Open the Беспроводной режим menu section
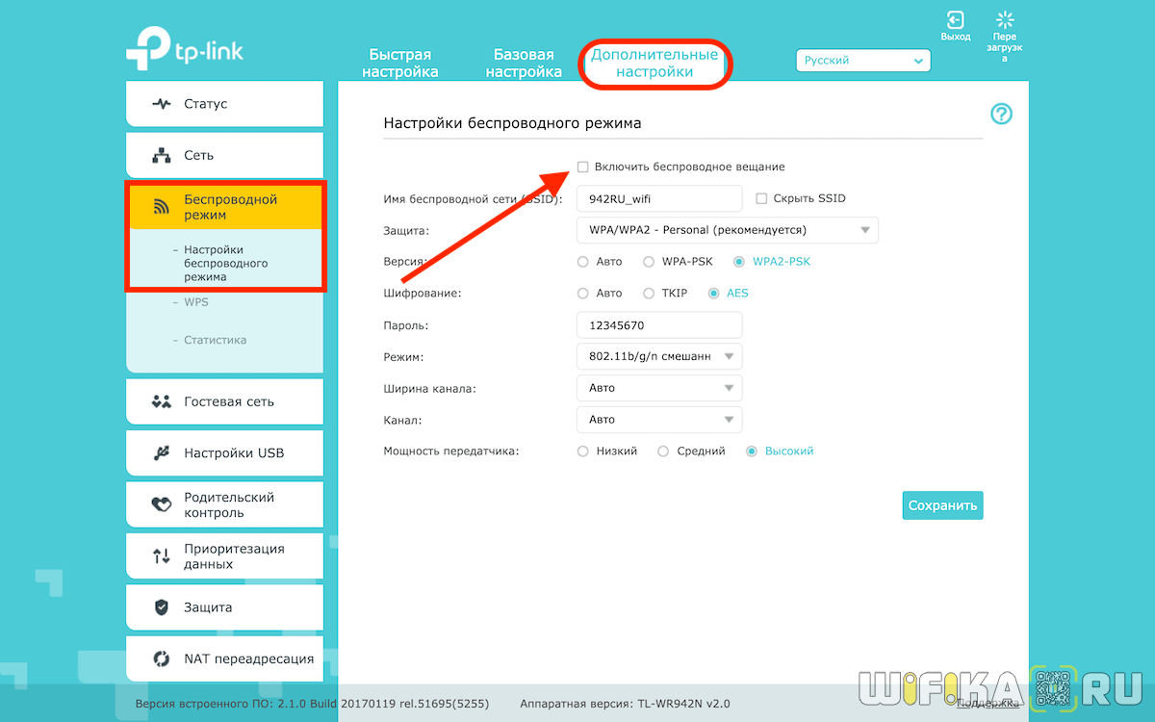The height and width of the screenshot is (722, 1155). click(x=224, y=207)
